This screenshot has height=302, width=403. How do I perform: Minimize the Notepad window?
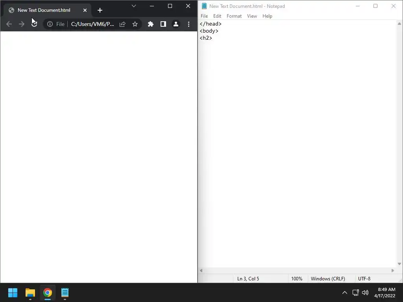coord(357,6)
